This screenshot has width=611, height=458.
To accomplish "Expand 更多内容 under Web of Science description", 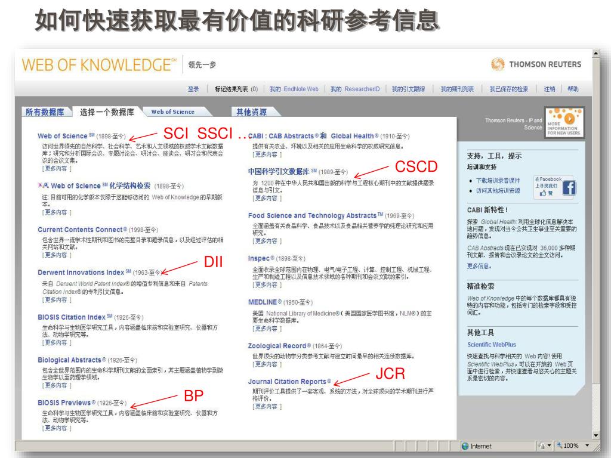I will pos(57,169).
